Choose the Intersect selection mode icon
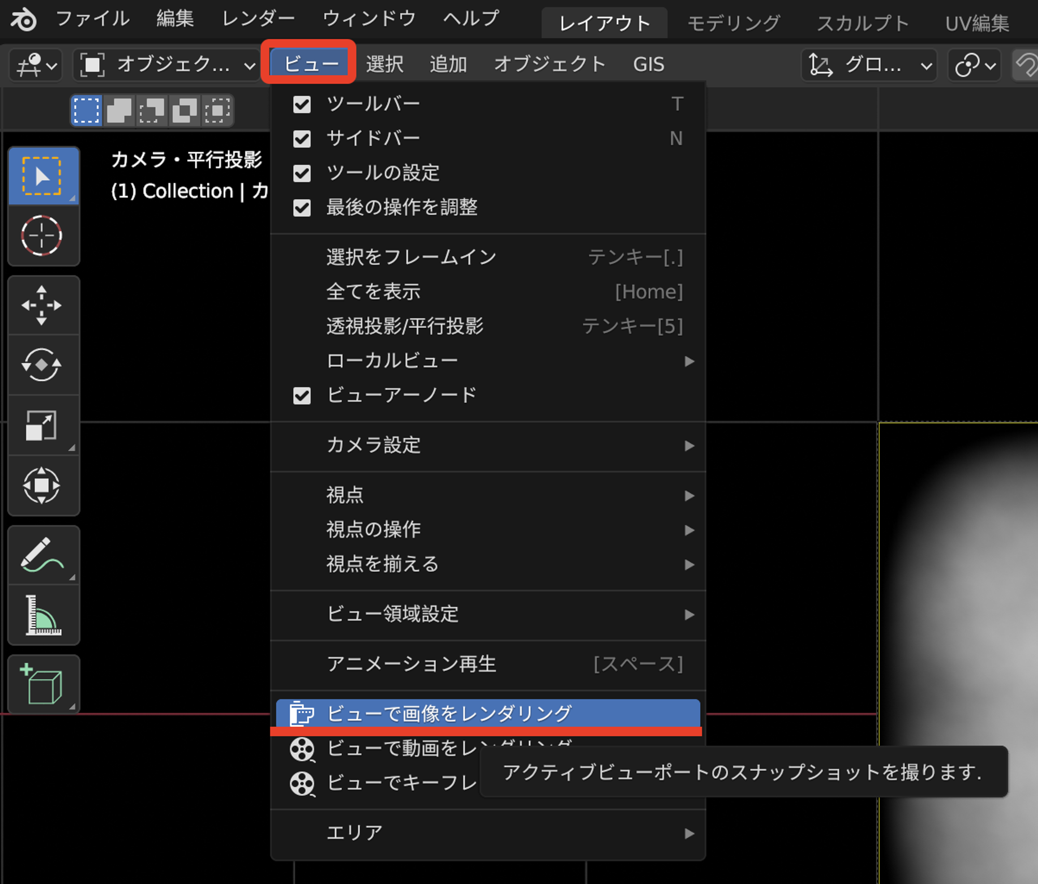Image resolution: width=1038 pixels, height=884 pixels. [217, 111]
